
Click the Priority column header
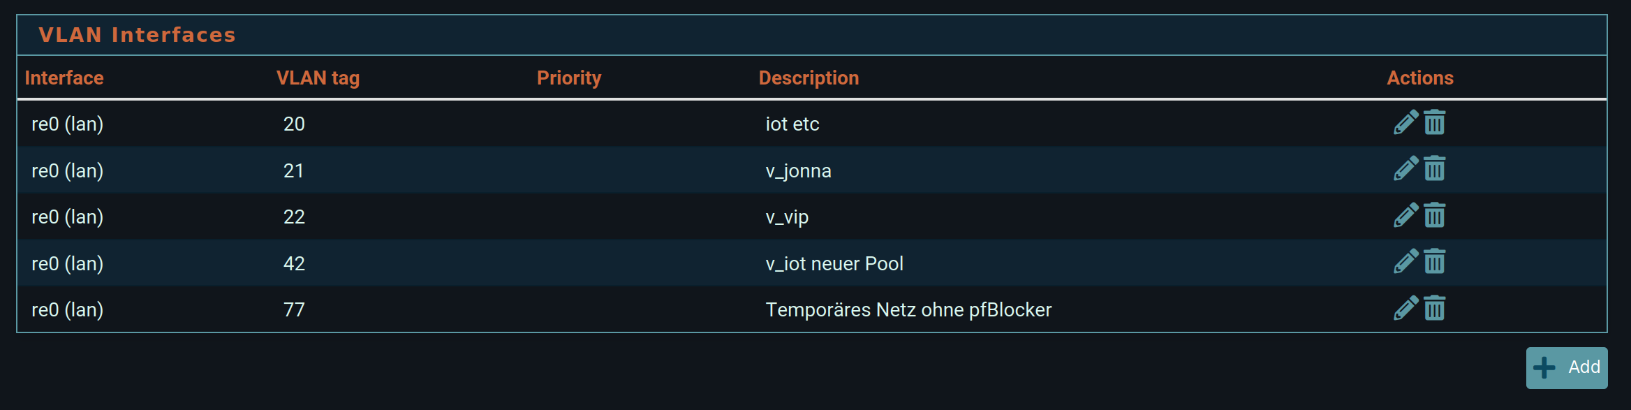(x=569, y=78)
